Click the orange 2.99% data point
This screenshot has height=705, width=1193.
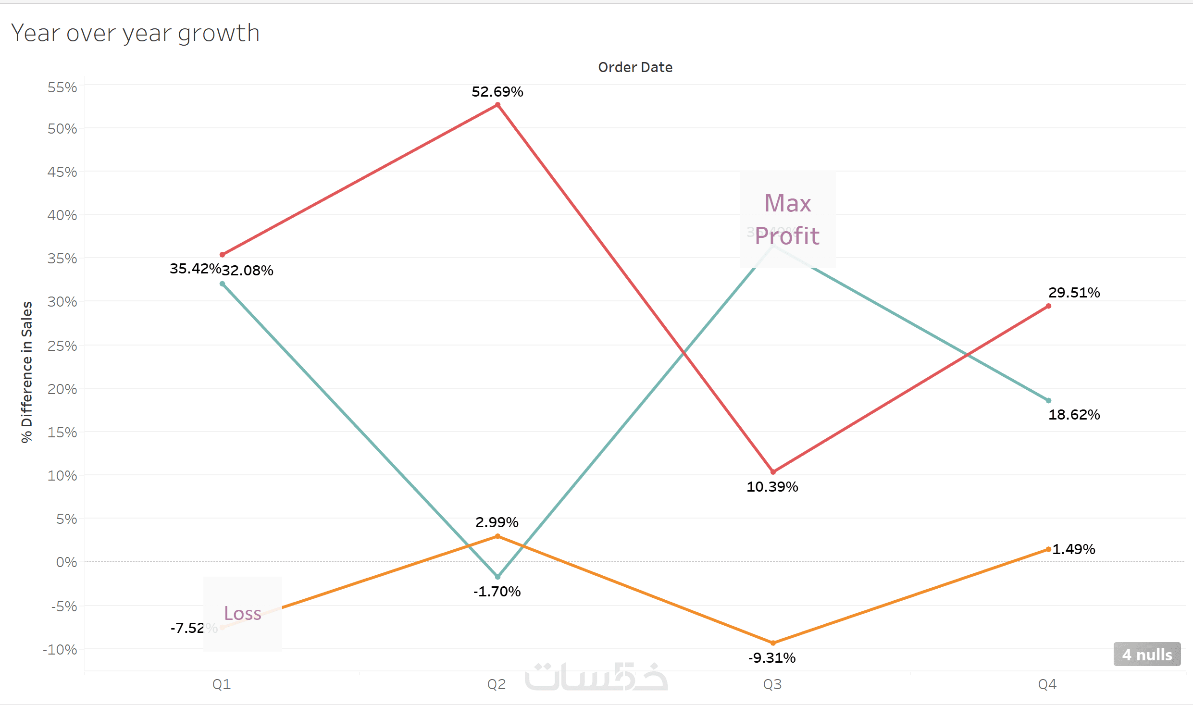(x=497, y=536)
